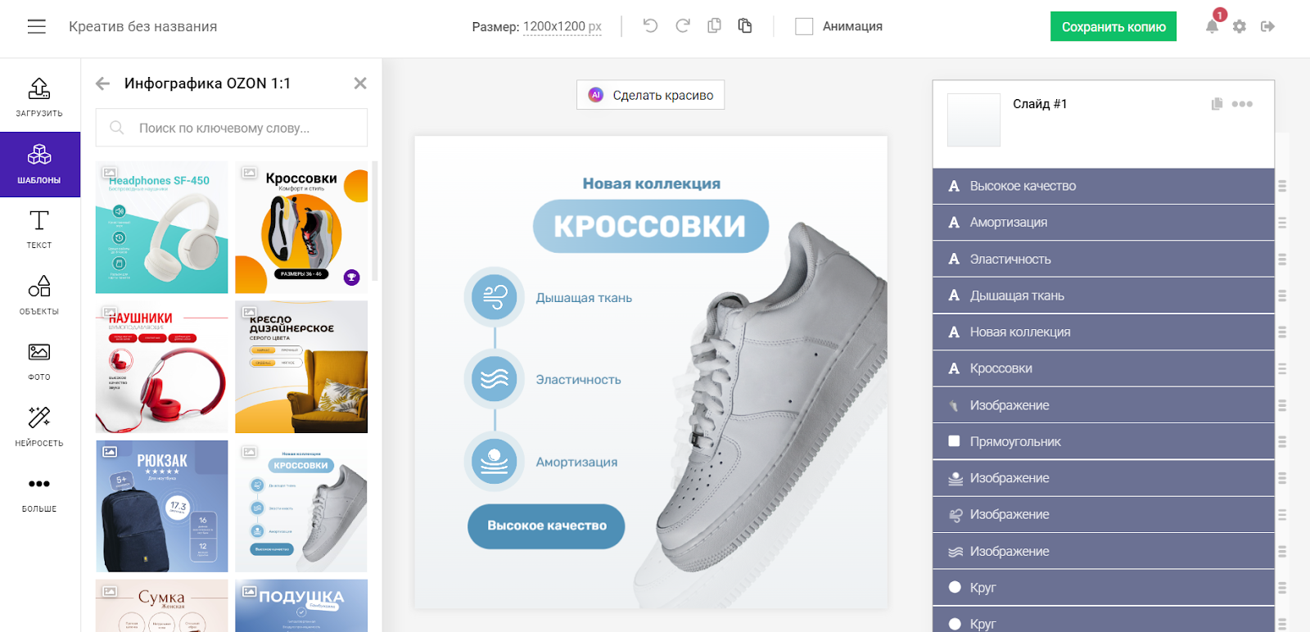
Task: Open settings gear icon
Action: (x=1240, y=26)
